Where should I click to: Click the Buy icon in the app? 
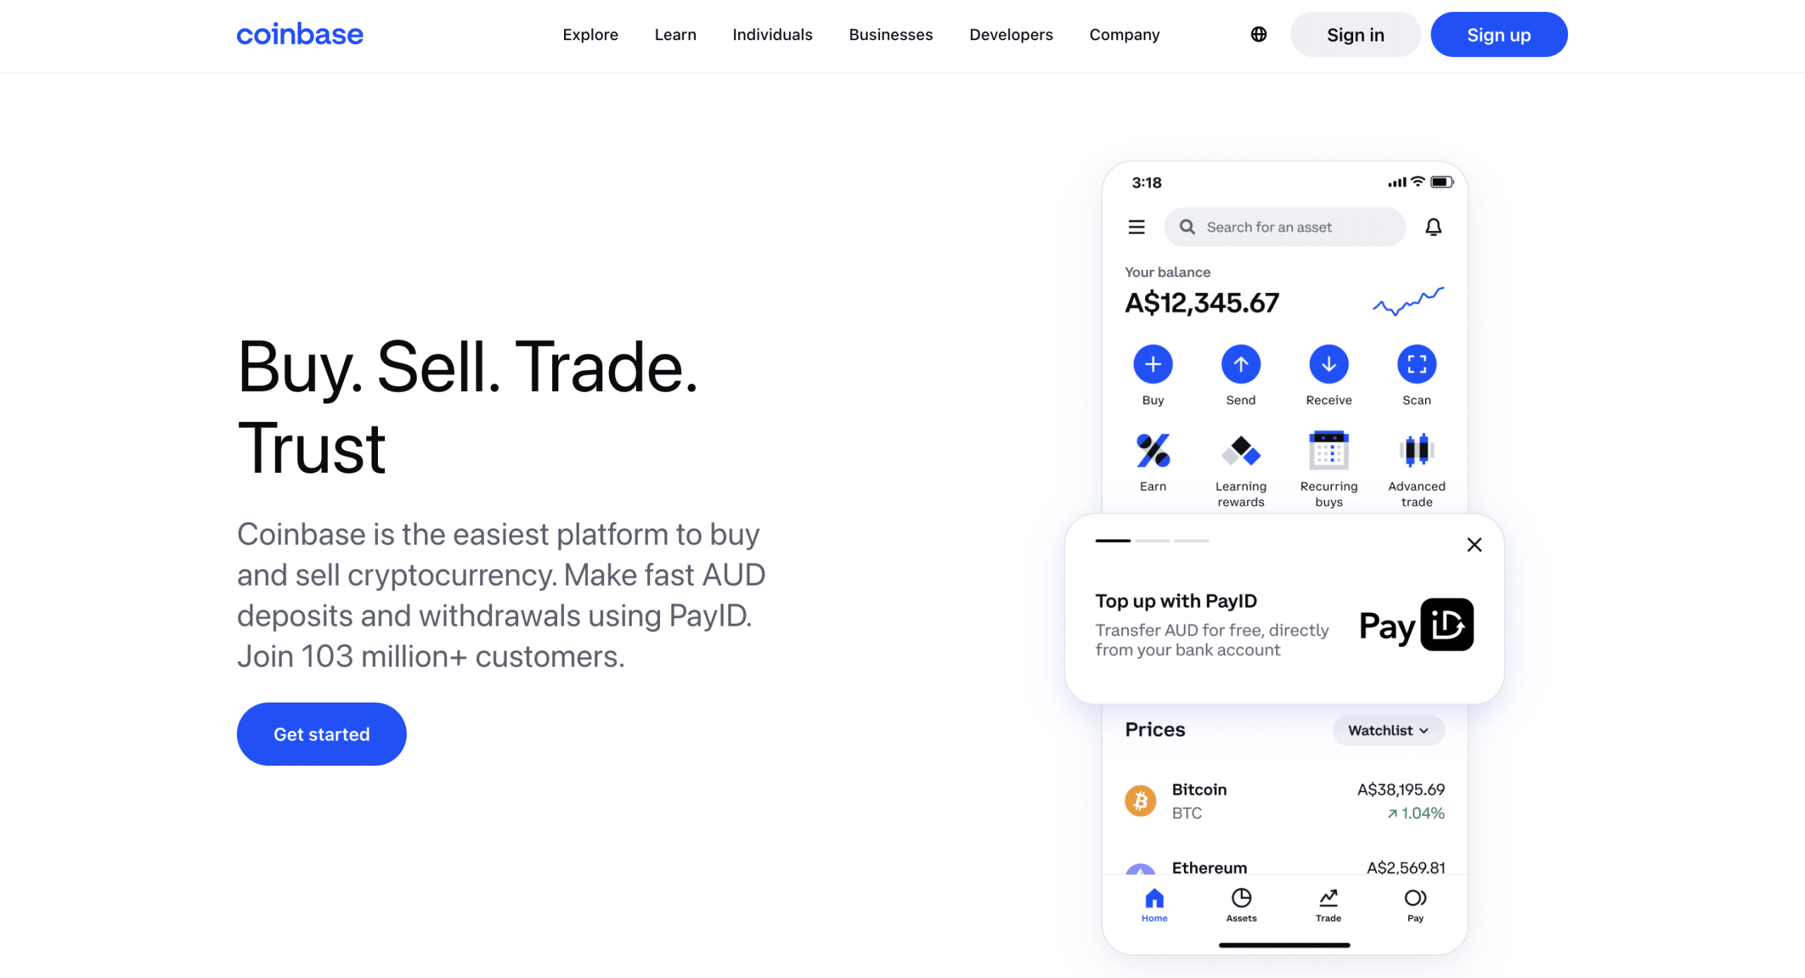[x=1153, y=364]
